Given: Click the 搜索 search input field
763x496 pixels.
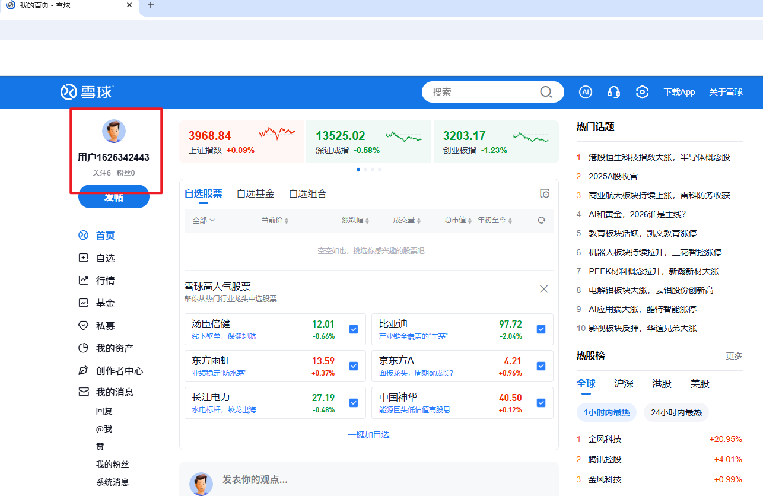Looking at the screenshot, I should 481,92.
